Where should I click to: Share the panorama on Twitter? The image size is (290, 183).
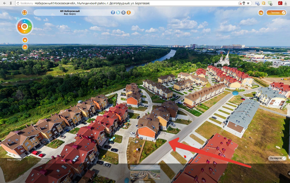118,12
